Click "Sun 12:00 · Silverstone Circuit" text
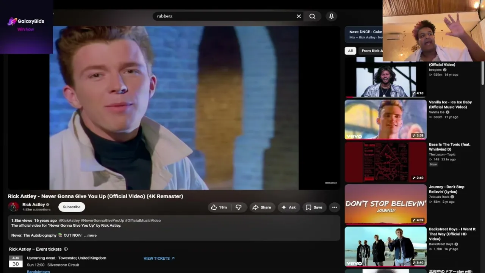Image resolution: width=485 pixels, height=273 pixels. click(53, 265)
